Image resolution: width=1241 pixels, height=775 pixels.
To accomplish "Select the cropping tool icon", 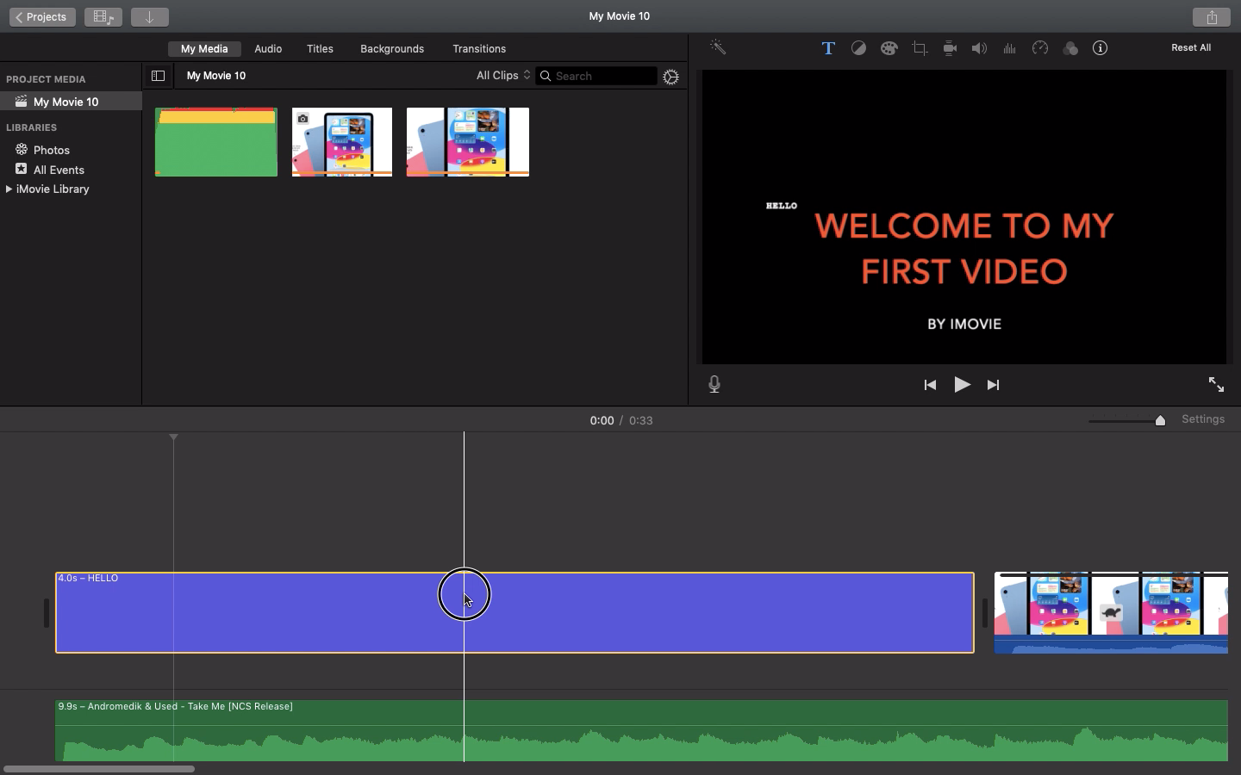I will pos(920,48).
